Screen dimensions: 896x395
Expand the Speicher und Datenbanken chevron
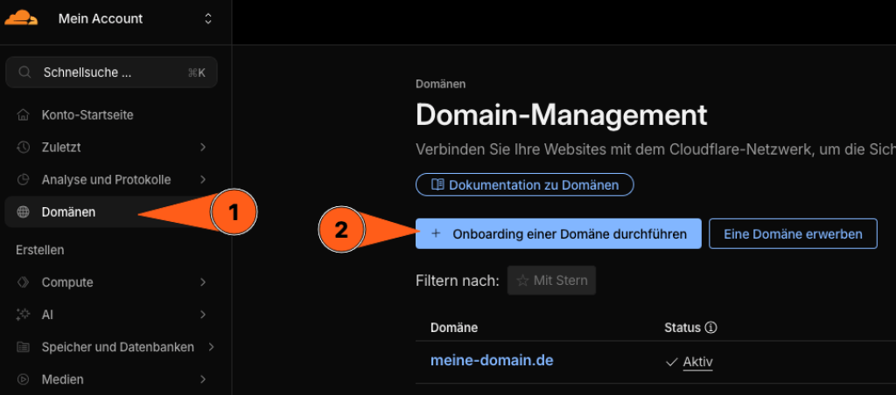point(211,347)
